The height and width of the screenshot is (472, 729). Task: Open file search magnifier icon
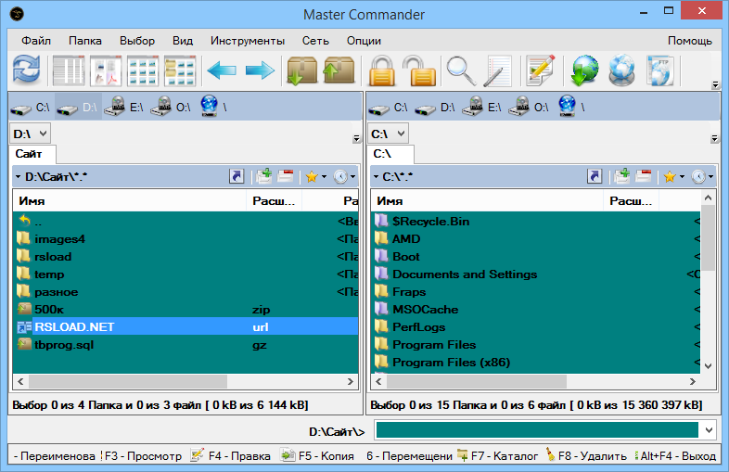click(x=461, y=70)
